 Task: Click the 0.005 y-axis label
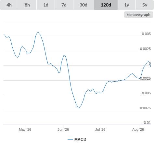[x=146, y=34]
